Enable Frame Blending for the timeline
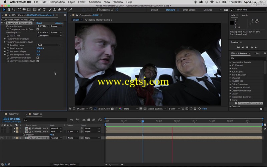Image resolution: width=267 pixels, height=167 pixels. 89,120
